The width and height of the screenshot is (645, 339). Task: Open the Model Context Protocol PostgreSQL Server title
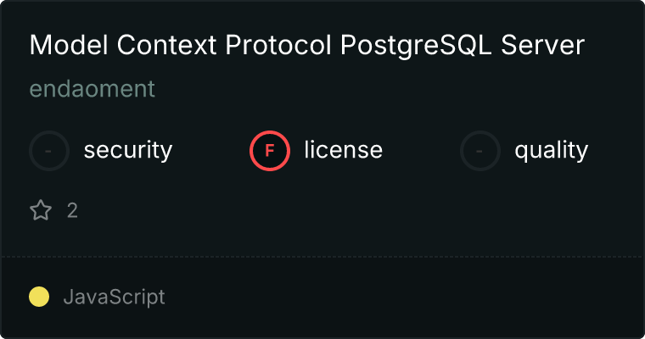306,46
